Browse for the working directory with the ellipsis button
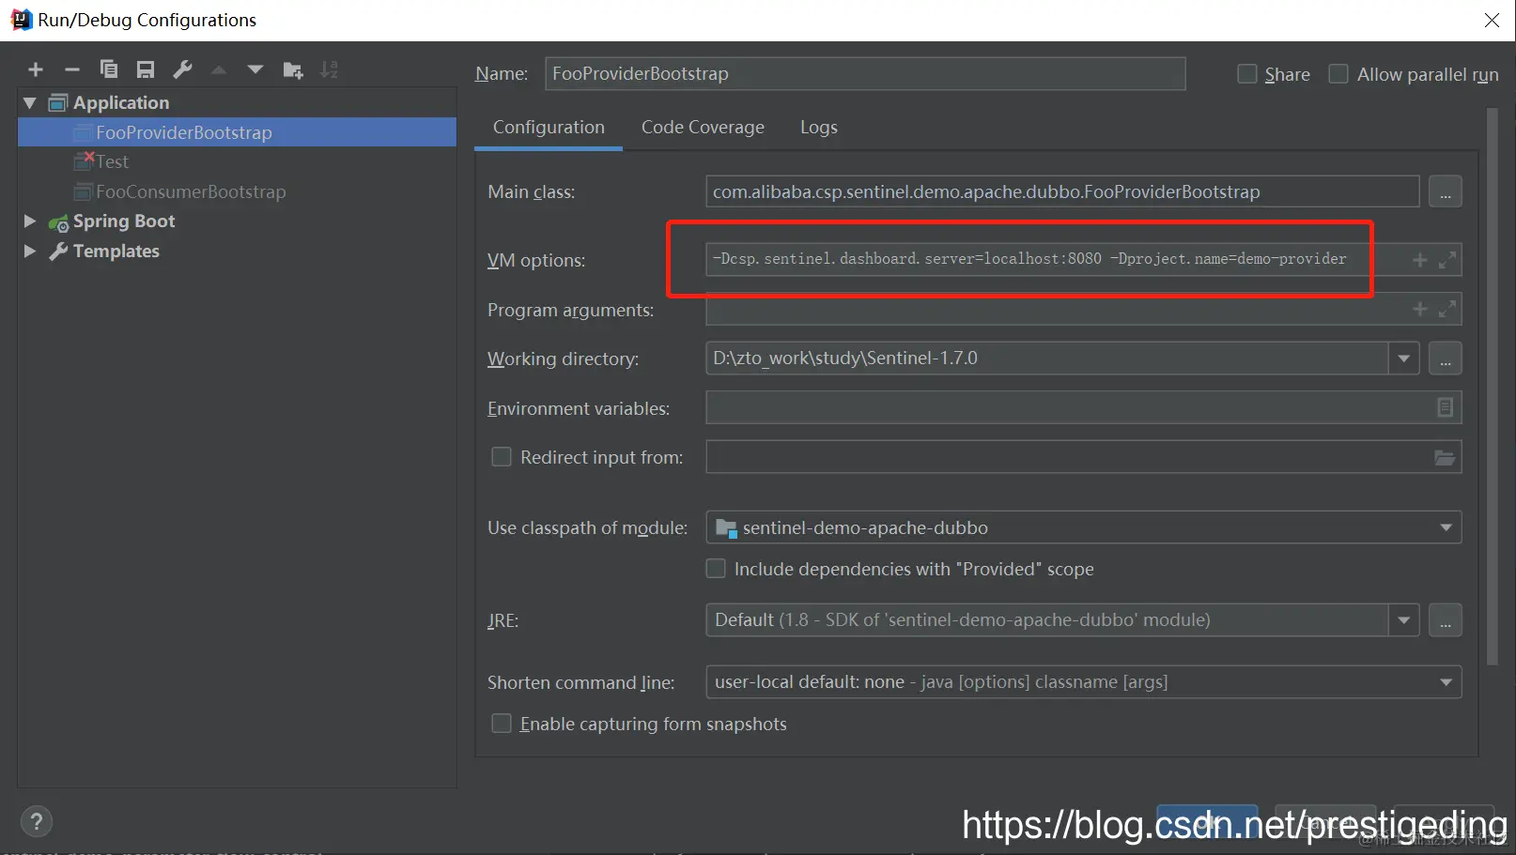Image resolution: width=1516 pixels, height=855 pixels. (x=1446, y=359)
